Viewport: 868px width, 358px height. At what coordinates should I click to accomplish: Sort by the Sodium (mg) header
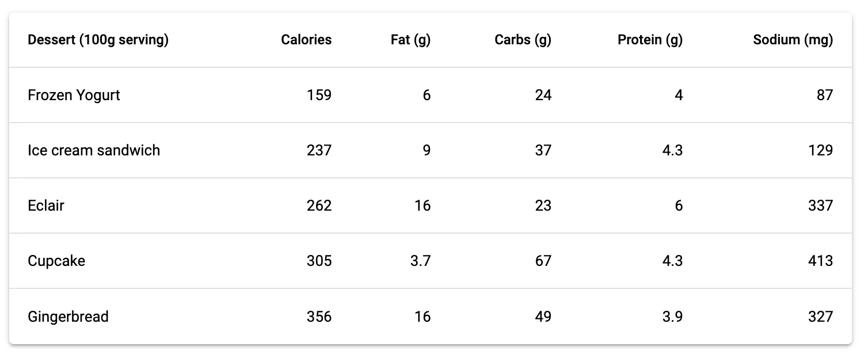[793, 40]
